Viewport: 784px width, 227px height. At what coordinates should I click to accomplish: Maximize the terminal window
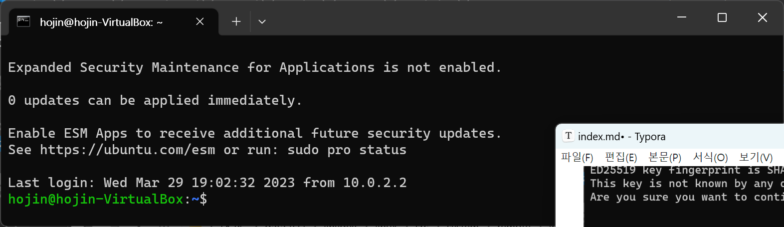(x=722, y=17)
